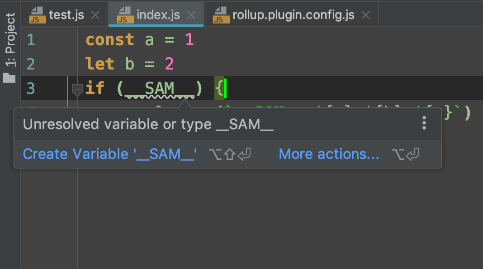Click line number 3 in the gutter
This screenshot has width=483, height=269.
[31, 88]
